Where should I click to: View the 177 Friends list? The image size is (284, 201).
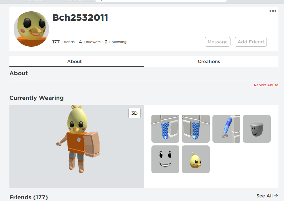(64, 42)
